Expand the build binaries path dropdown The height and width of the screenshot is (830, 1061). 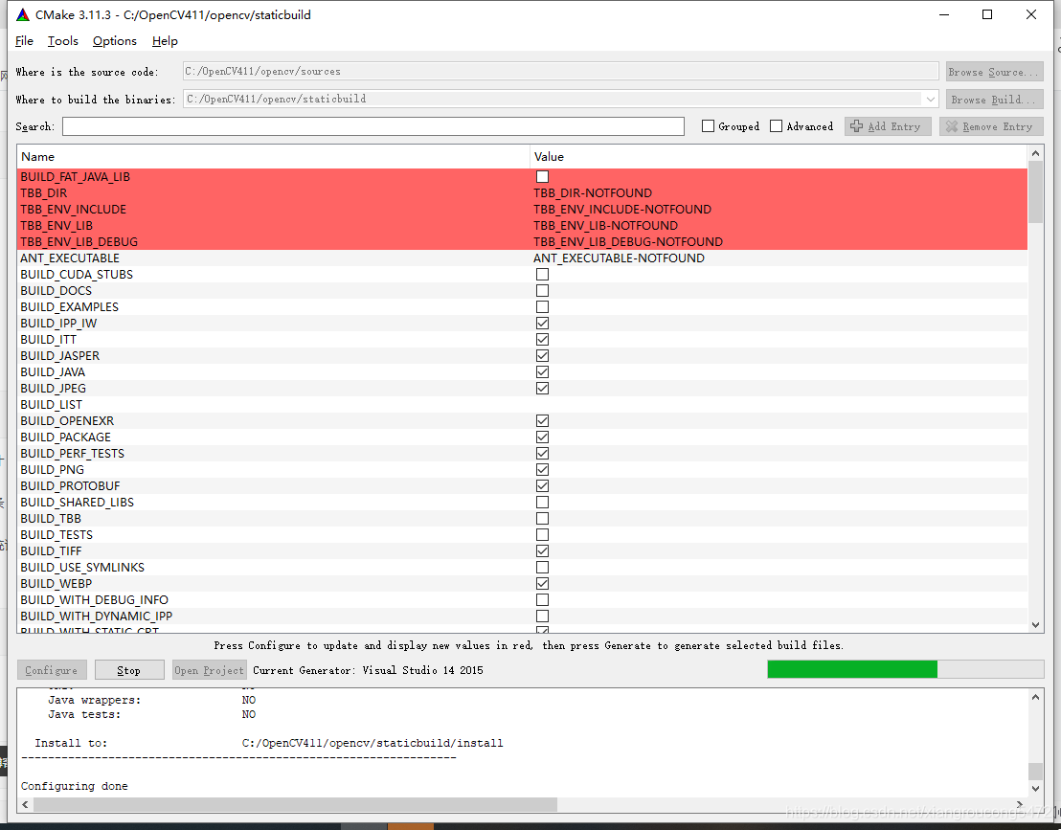click(x=931, y=100)
